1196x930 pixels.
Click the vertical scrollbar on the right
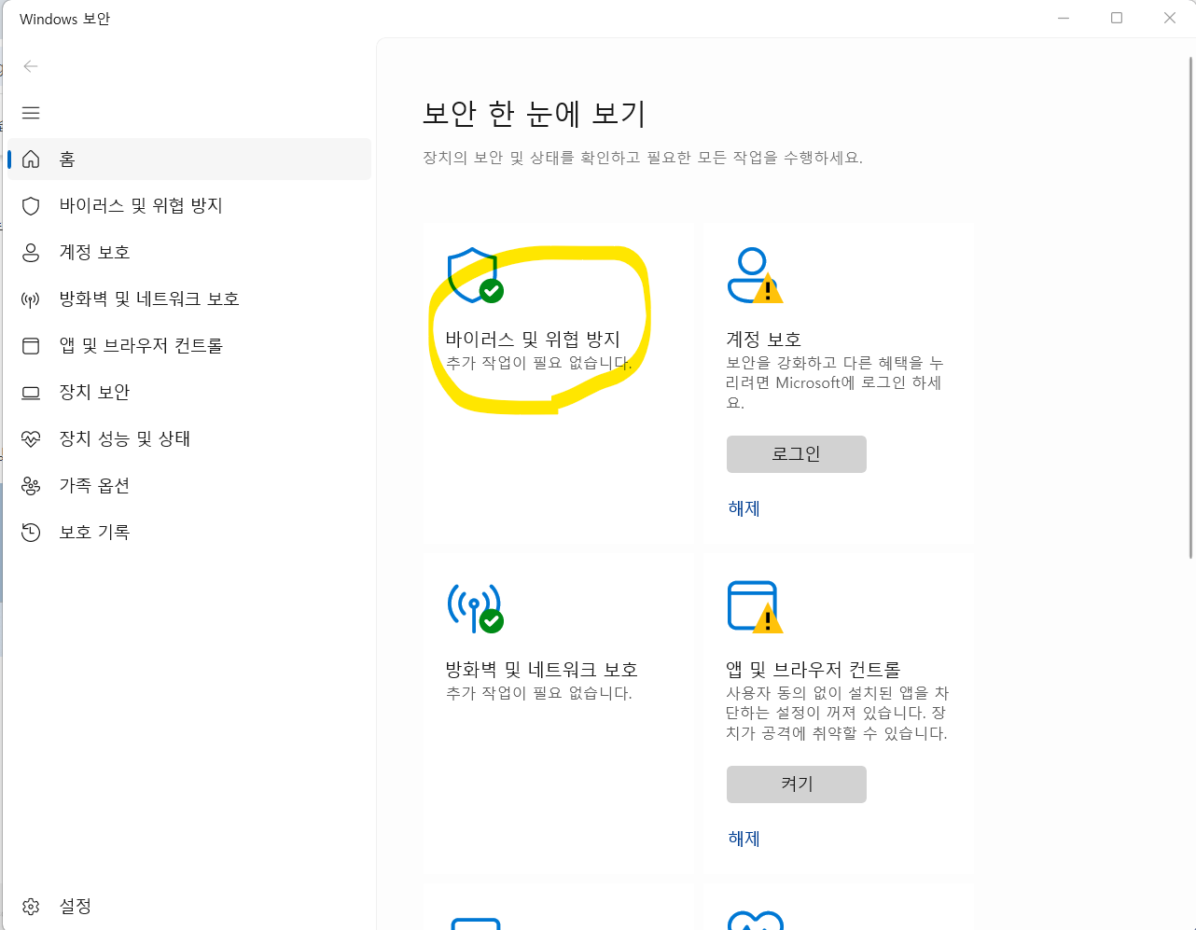(x=1190, y=308)
